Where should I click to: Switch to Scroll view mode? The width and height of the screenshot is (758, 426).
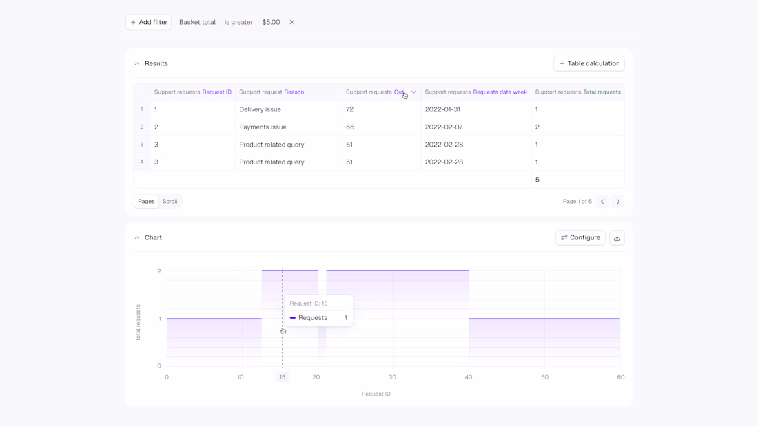[x=170, y=202]
